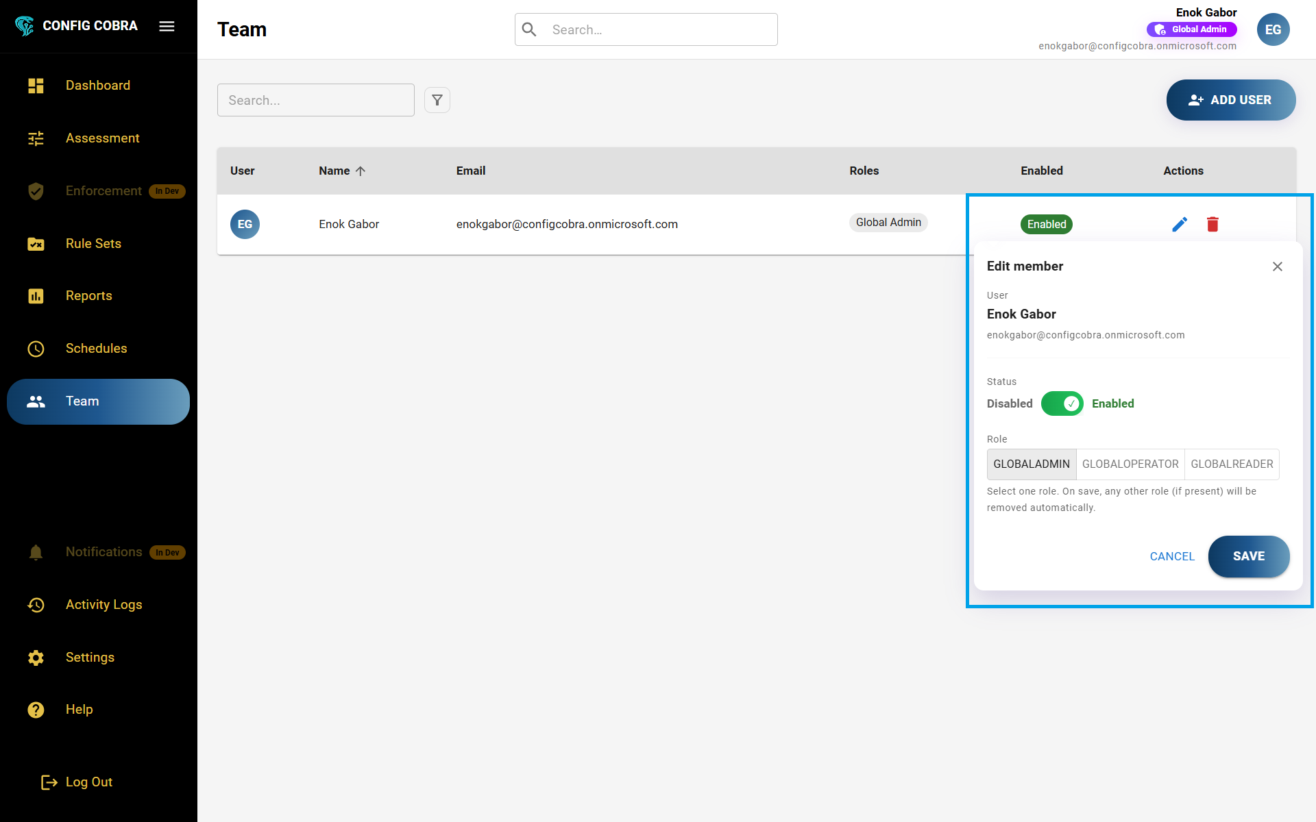Click the Schedules clock icon
The width and height of the screenshot is (1316, 822).
[x=36, y=349]
